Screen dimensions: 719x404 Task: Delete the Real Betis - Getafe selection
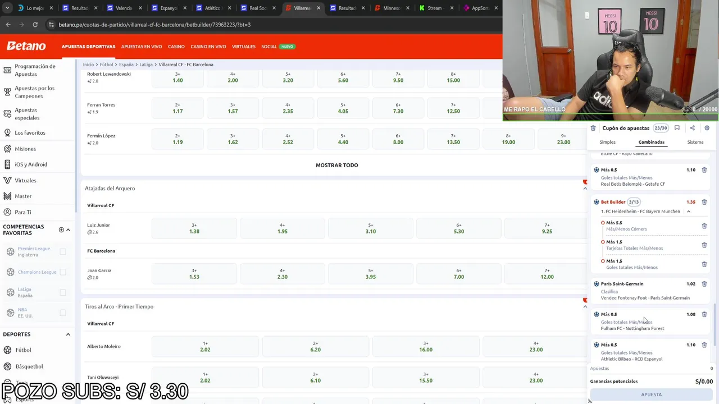704,170
